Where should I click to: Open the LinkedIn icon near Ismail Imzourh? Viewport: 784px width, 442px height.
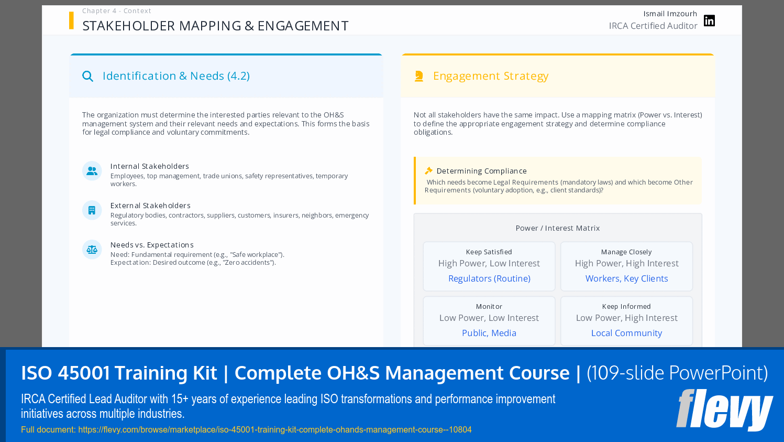709,20
